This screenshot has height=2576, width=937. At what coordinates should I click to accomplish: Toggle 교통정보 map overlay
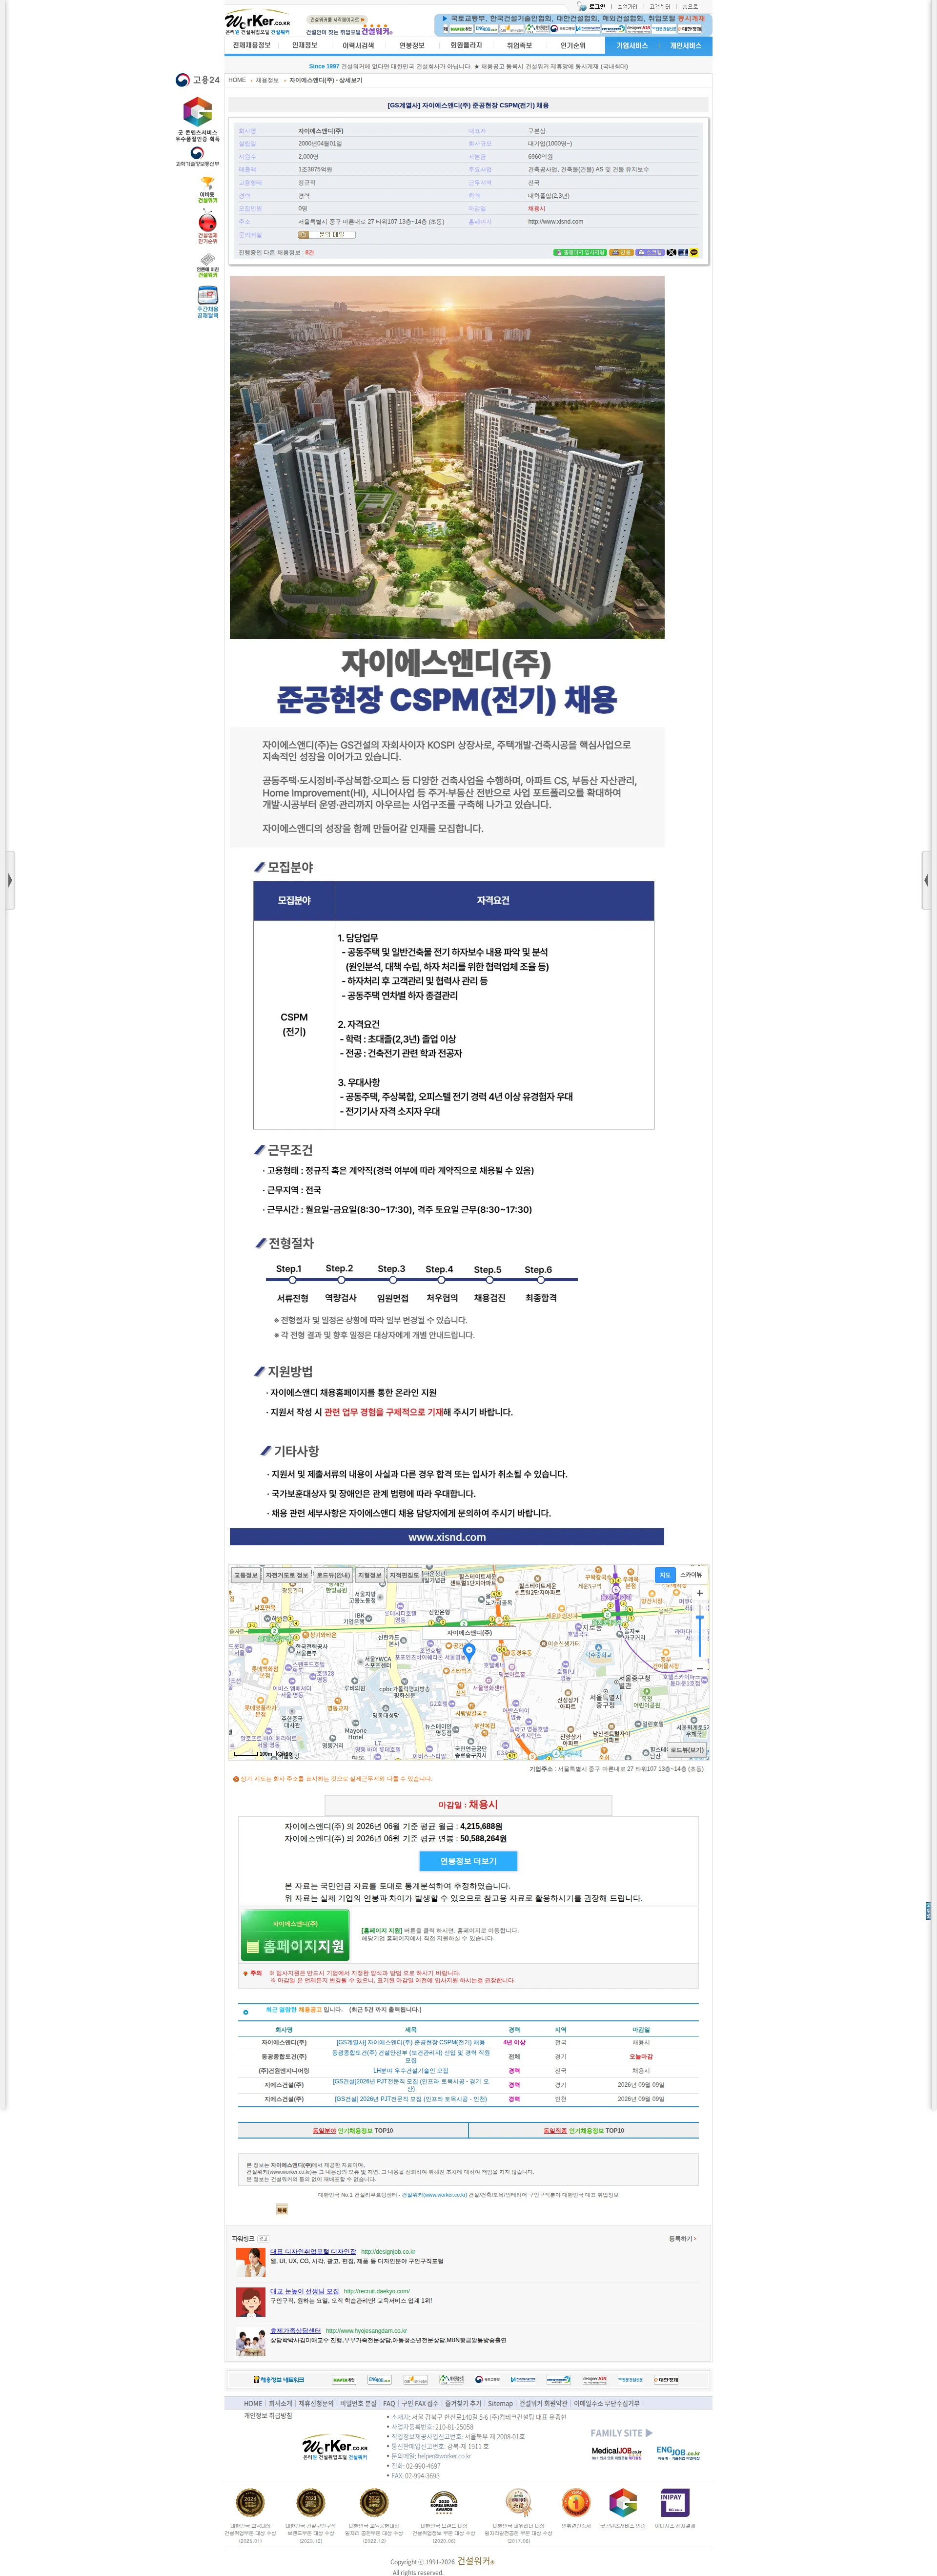246,1575
